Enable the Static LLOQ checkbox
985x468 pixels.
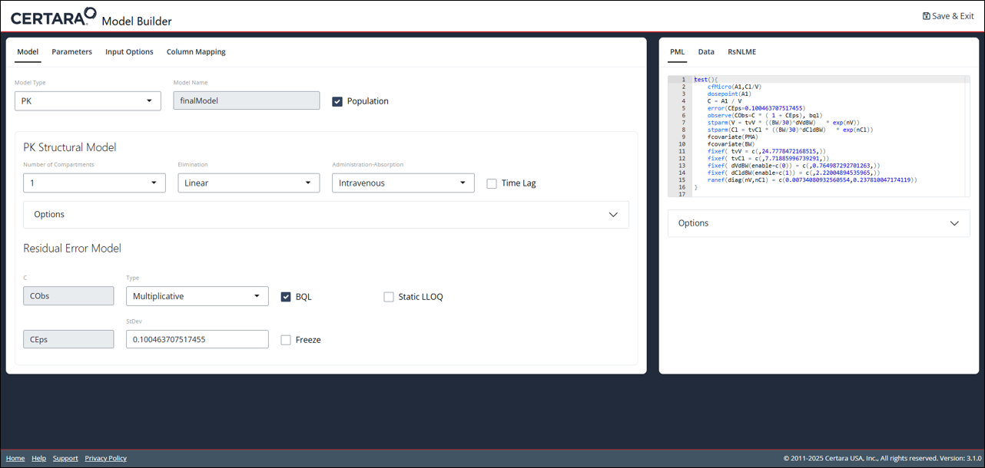(x=389, y=297)
